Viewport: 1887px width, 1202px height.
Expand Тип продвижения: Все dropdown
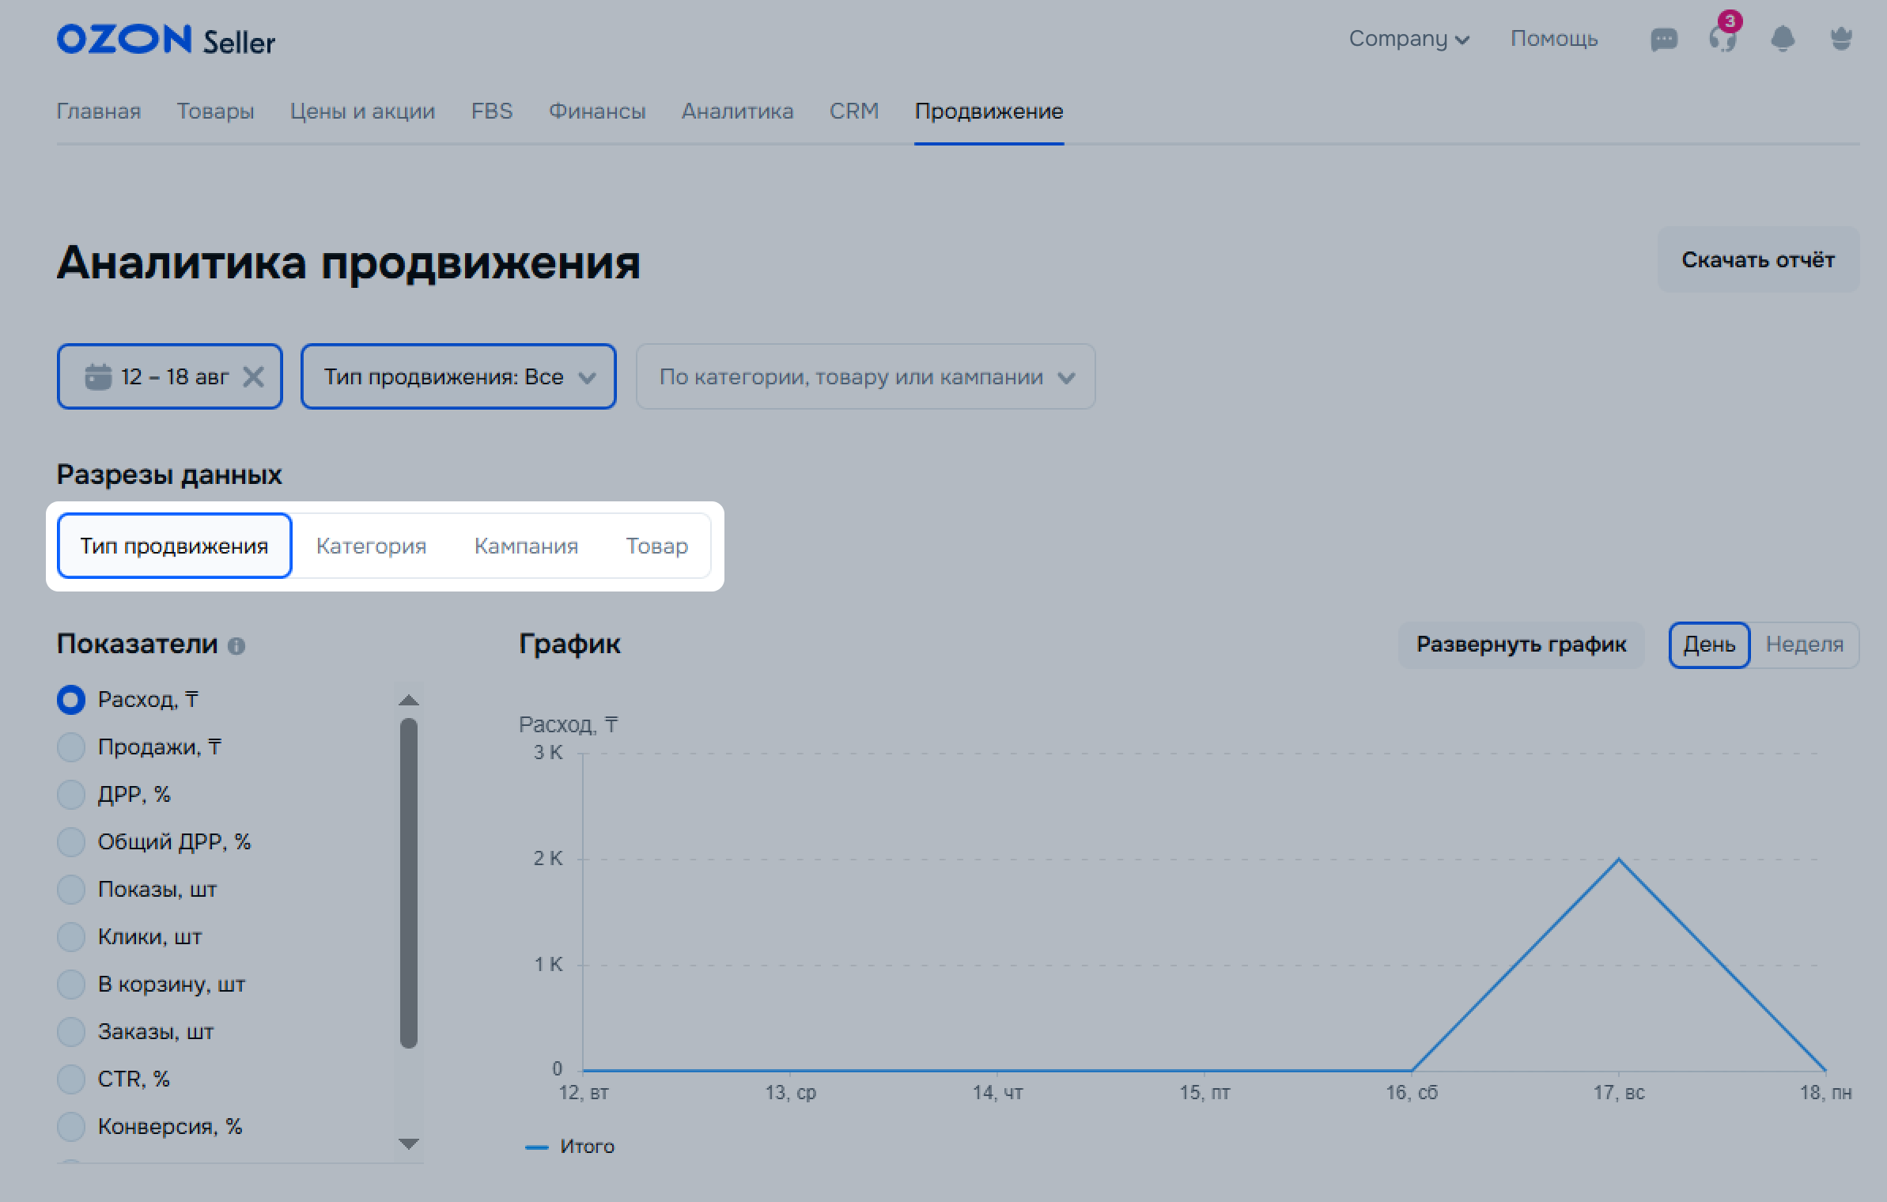pyautogui.click(x=458, y=376)
